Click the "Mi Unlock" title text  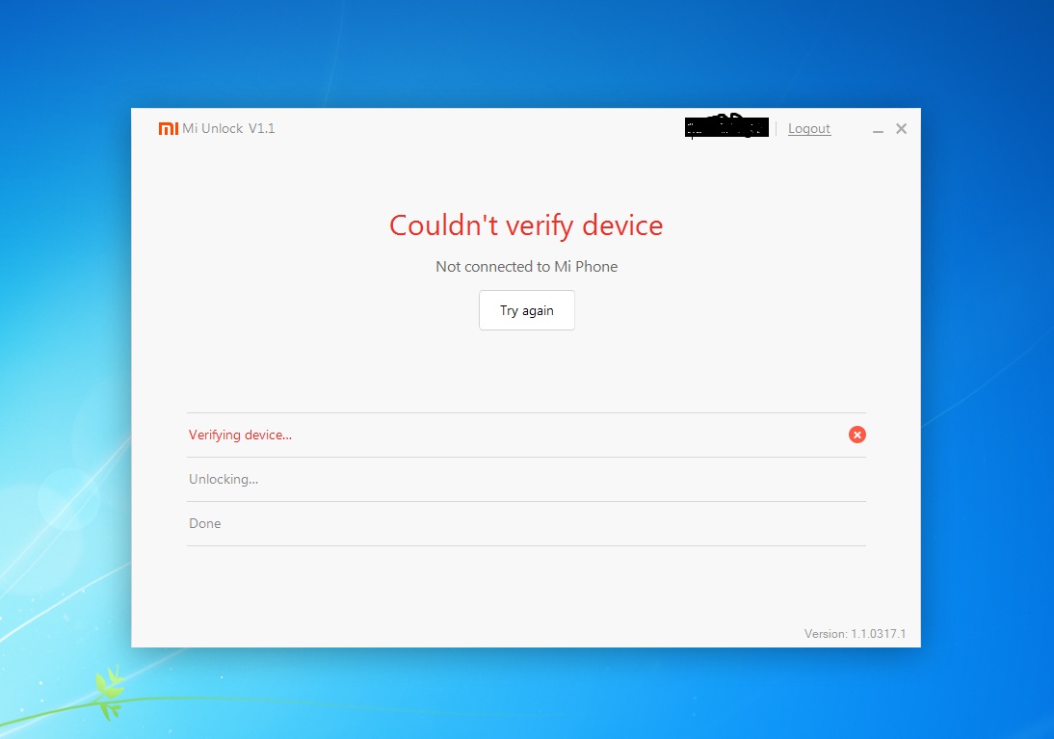(213, 128)
